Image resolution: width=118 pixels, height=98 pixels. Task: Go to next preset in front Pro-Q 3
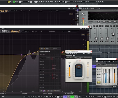coord(63,31)
